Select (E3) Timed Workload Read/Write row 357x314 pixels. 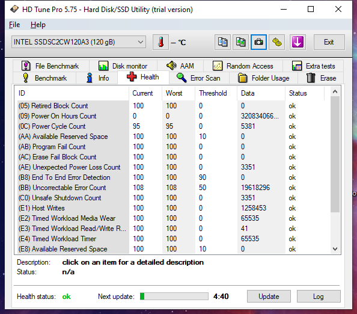pyautogui.click(x=171, y=229)
